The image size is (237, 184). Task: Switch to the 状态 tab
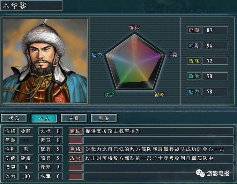pos(14,118)
